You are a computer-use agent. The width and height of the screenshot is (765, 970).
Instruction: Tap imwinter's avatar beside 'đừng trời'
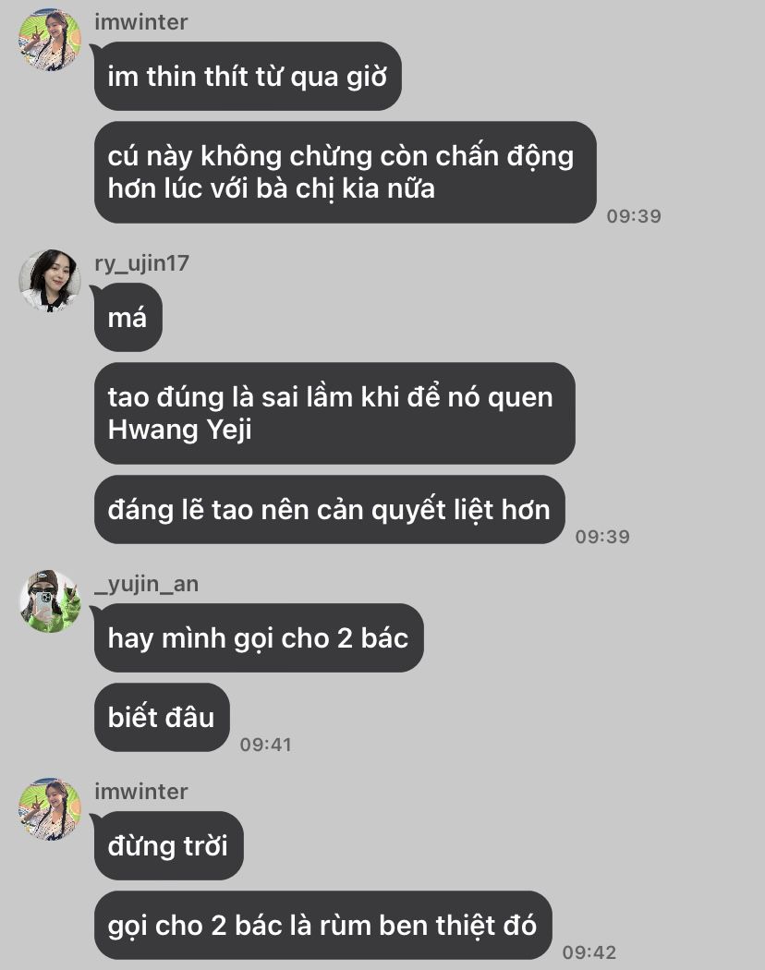point(50,809)
